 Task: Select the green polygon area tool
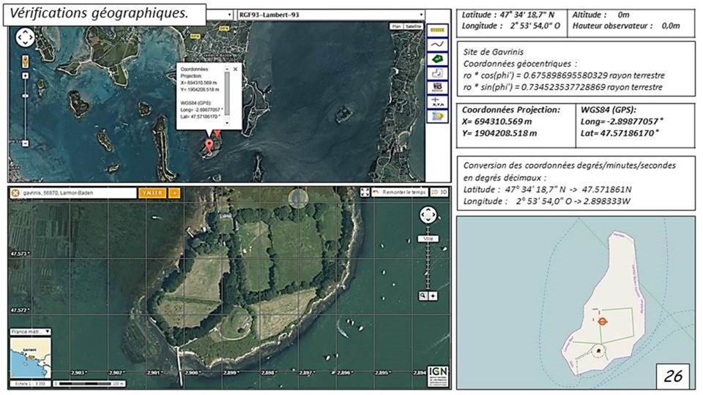coord(438,59)
